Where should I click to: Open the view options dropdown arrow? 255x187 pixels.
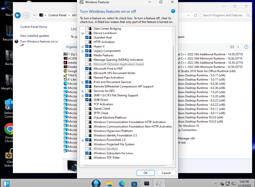tap(238, 47)
